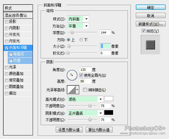Screen dimensions: 169x139
Task: Select the 等高线 contour sub-item
Action: click(x=20, y=54)
